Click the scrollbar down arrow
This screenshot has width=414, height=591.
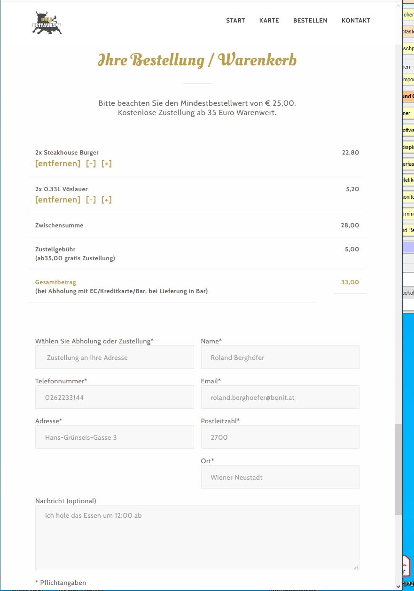[x=398, y=586]
